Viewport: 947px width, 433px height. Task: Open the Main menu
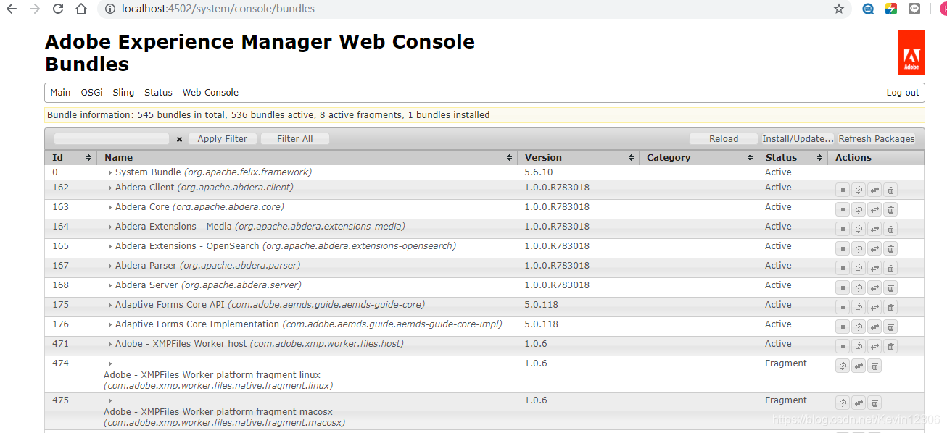[x=60, y=92]
